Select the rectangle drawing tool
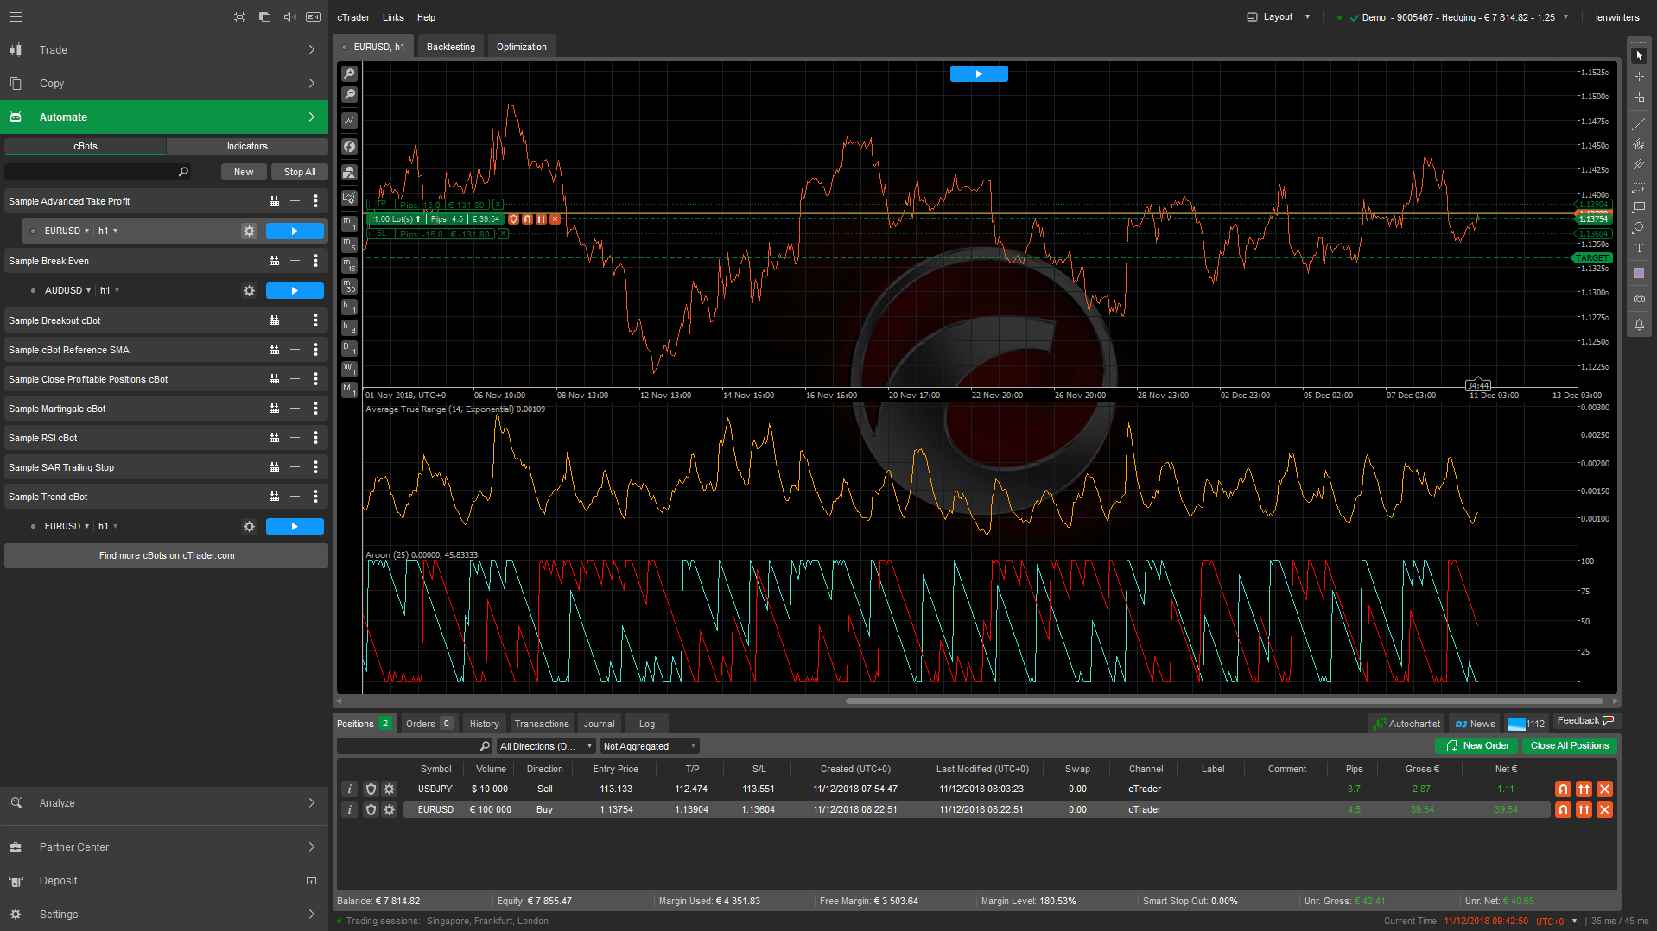 coord(1639,207)
